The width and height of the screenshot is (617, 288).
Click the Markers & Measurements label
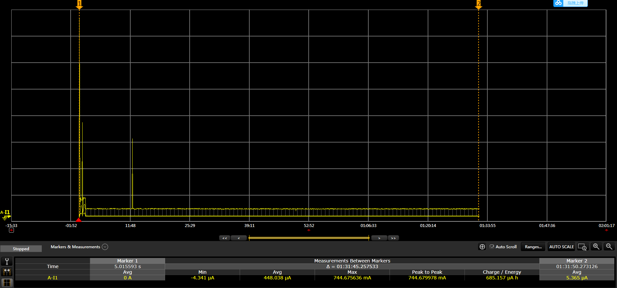(75, 247)
